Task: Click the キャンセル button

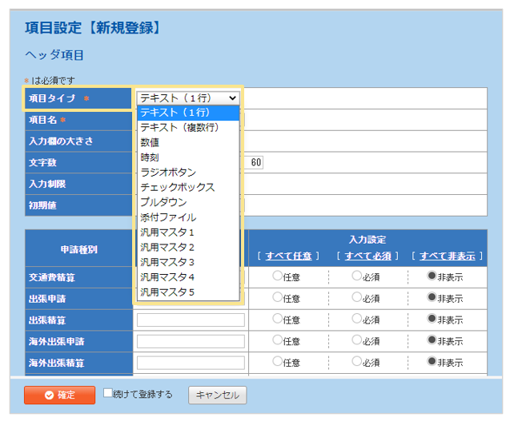Action: click(217, 395)
